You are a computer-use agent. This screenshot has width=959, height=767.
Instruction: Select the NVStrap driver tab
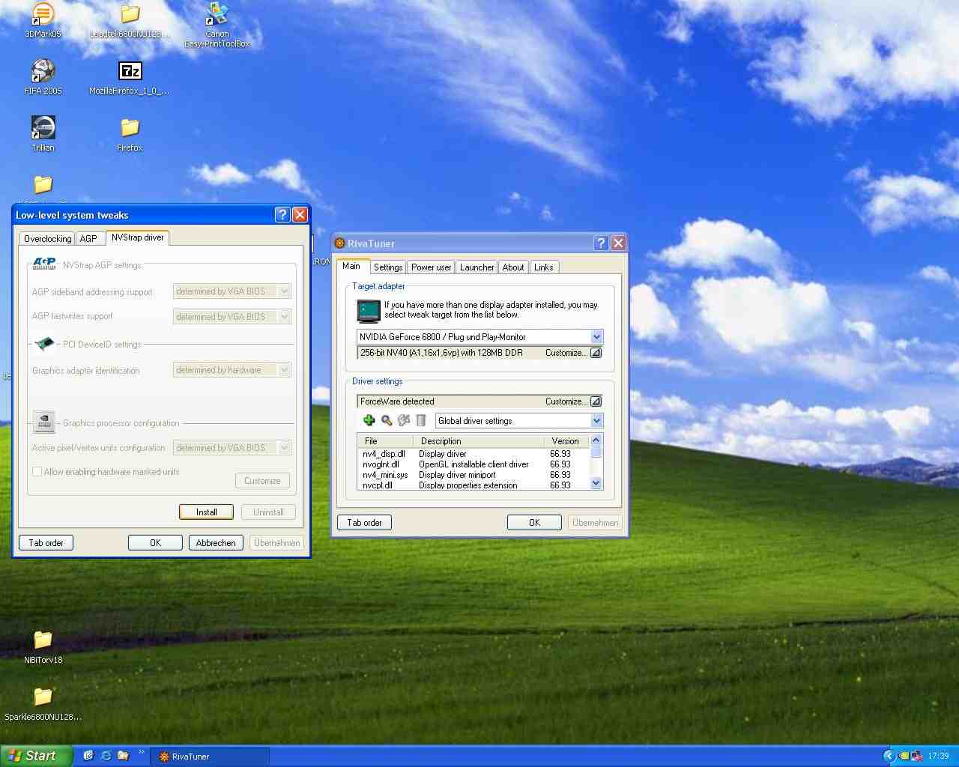tap(137, 237)
